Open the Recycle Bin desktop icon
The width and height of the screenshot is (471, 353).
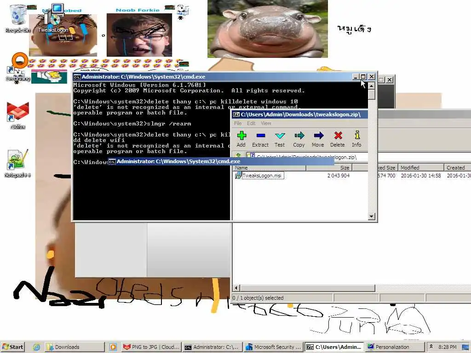pyautogui.click(x=18, y=18)
